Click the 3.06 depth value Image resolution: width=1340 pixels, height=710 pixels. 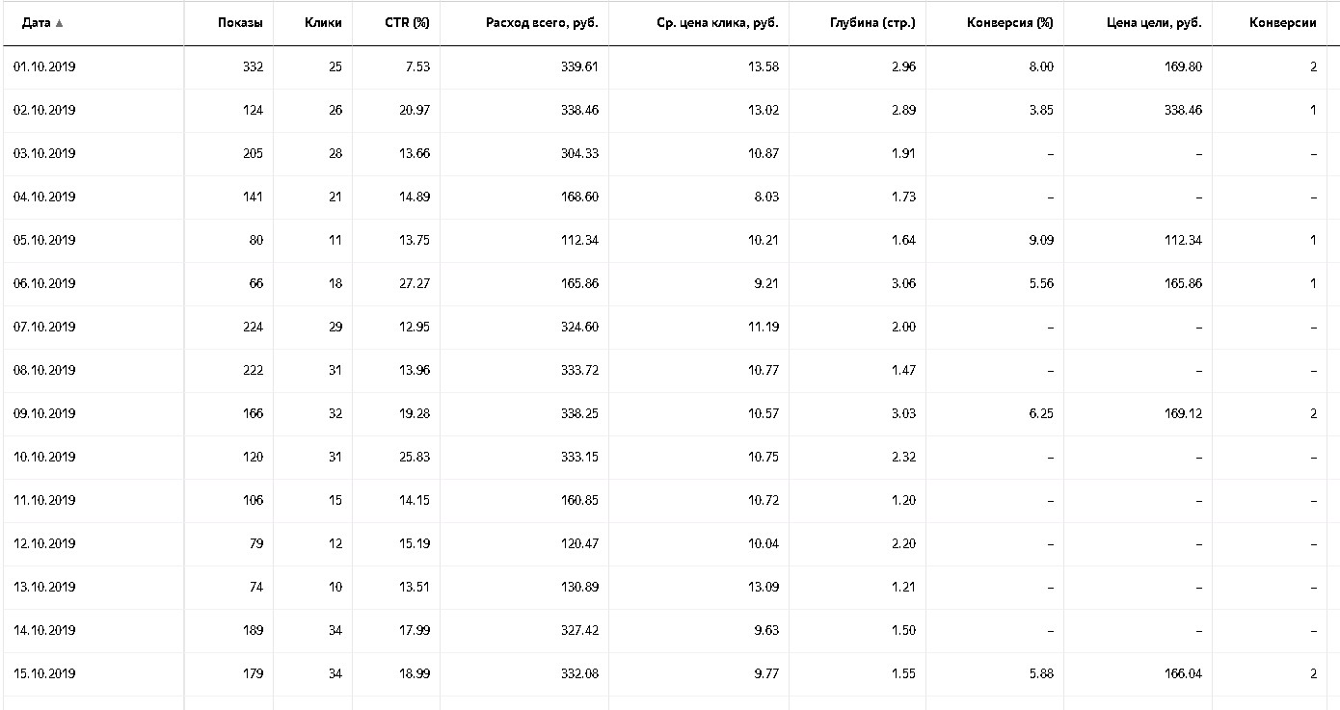point(903,283)
